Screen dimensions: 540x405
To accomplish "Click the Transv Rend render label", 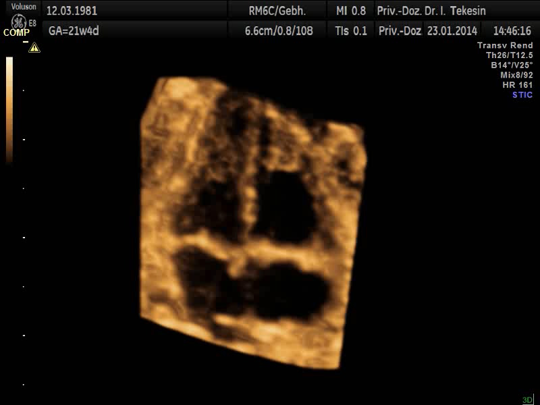I will tap(505, 45).
